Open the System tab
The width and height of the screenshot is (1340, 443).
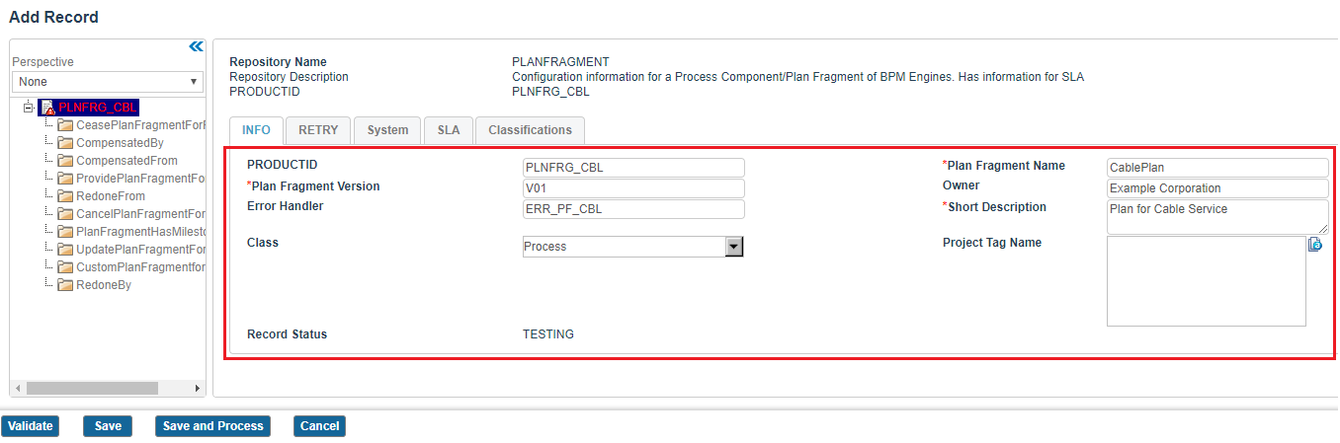[x=387, y=130]
